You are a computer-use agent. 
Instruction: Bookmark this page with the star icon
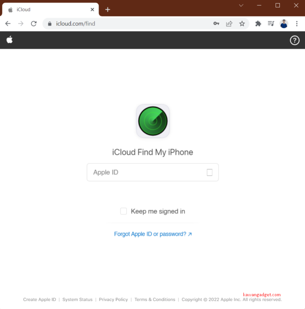(x=242, y=24)
